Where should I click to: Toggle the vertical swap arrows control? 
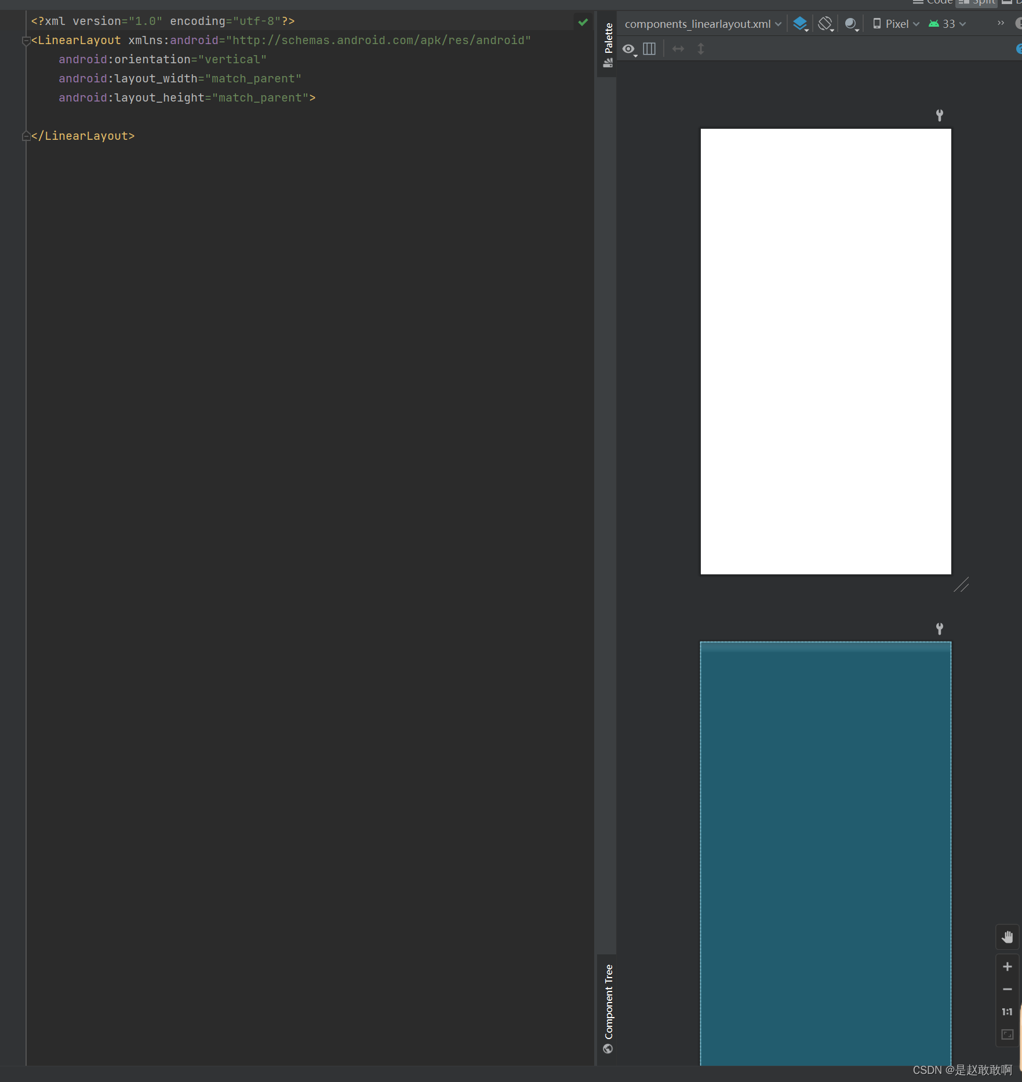(701, 49)
